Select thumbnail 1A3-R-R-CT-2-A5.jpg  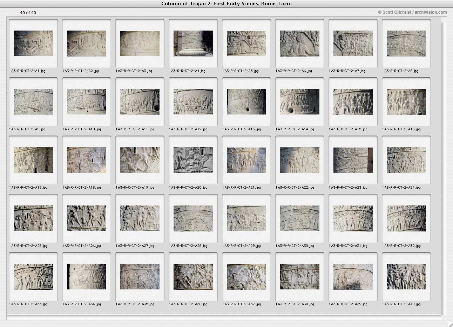pyautogui.click(x=246, y=43)
